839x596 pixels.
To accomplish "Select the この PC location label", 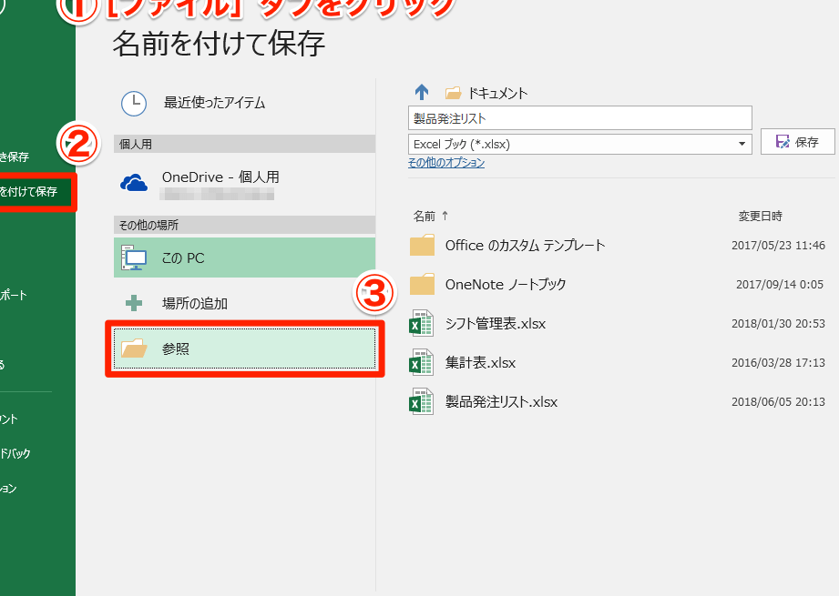I will point(183,258).
